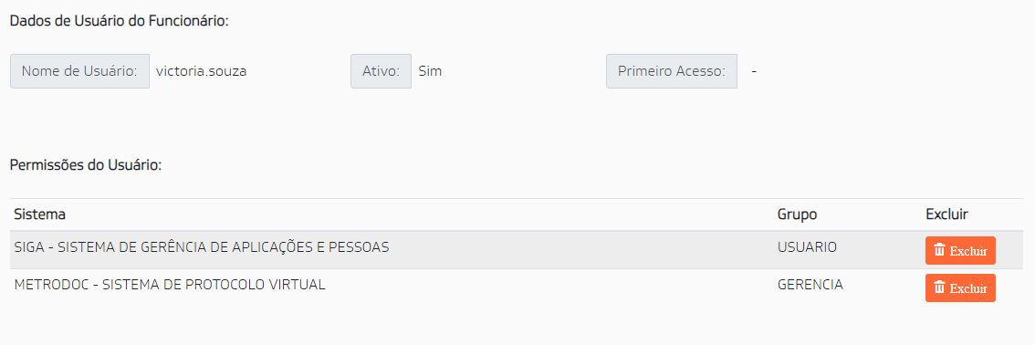Click the Grupo column header

click(797, 214)
